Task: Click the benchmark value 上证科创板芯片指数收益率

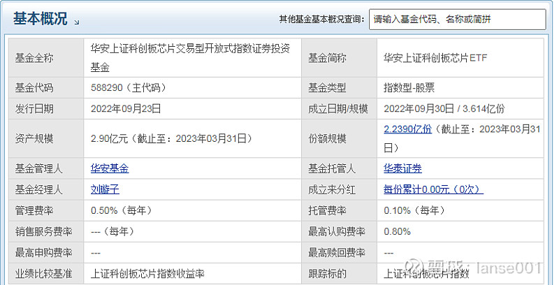Action: pos(147,274)
